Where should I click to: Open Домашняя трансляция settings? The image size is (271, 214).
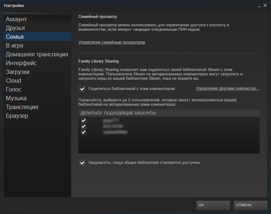pyautogui.click(x=37, y=55)
